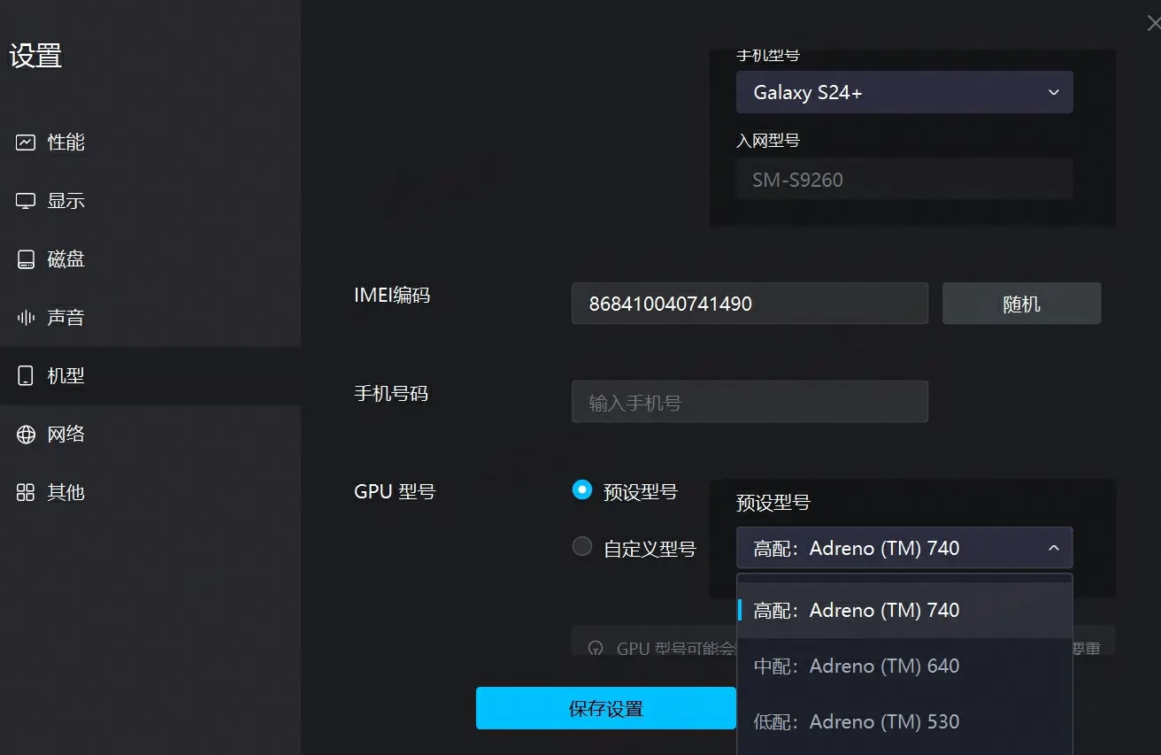Click the Other (其他) grid icon
Screen dimensions: 1161x755
click(x=26, y=492)
